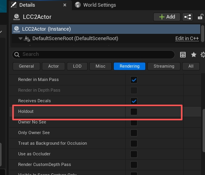Click the Render in Main Pass label
205x175 pixels.
pyautogui.click(x=38, y=79)
